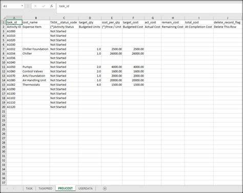Select column I header
The width and height of the screenshot is (243, 193).
point(199,18)
